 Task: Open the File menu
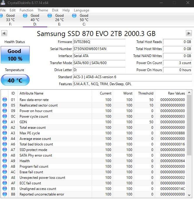pyautogui.click(x=3, y=10)
